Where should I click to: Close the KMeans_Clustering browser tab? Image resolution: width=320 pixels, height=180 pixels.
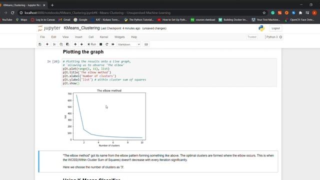[44, 5]
